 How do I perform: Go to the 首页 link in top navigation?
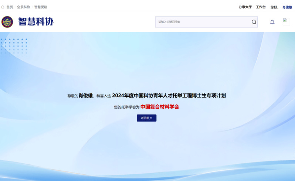(x=10, y=7)
